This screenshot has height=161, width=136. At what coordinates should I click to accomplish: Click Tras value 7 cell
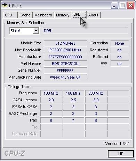click(x=73, y=120)
